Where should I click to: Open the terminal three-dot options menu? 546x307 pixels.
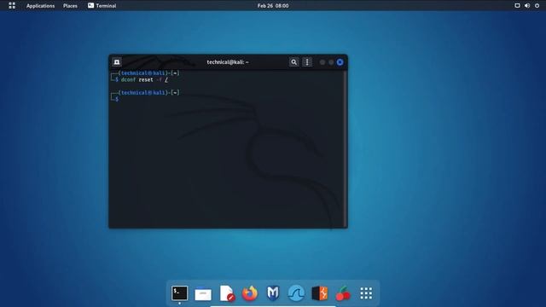click(x=307, y=62)
